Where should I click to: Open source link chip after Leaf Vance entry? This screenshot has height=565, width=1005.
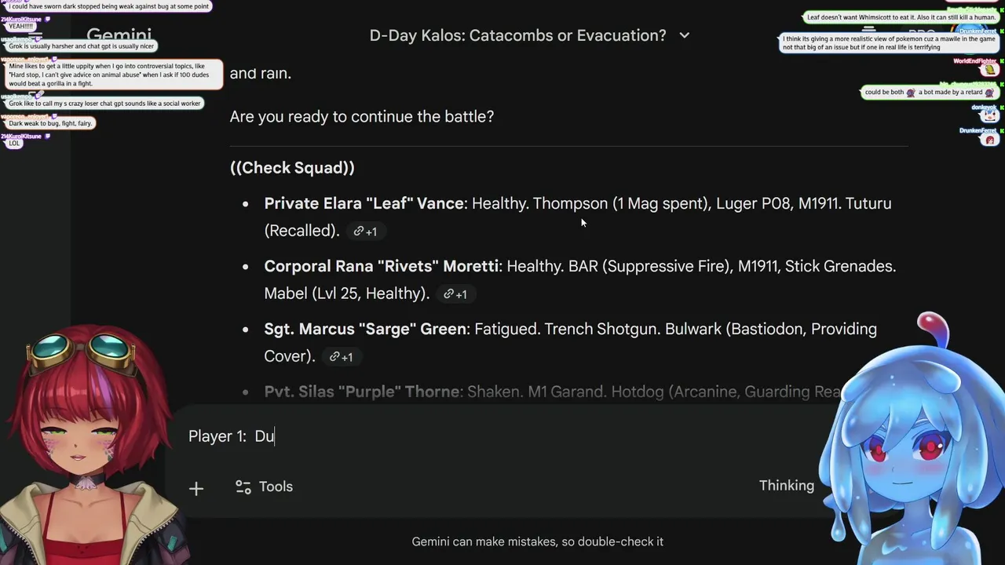click(x=365, y=231)
